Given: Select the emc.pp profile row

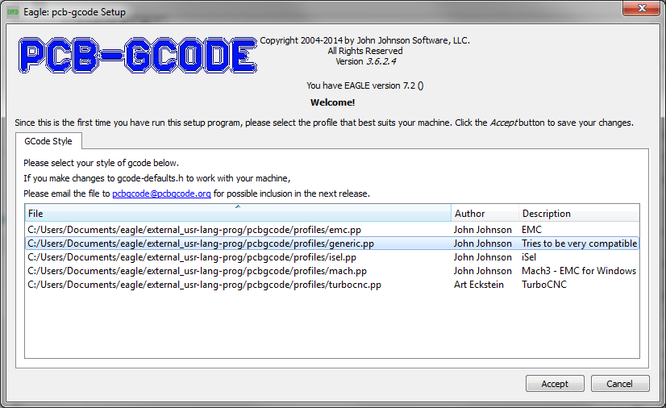Looking at the screenshot, I should tap(331, 230).
